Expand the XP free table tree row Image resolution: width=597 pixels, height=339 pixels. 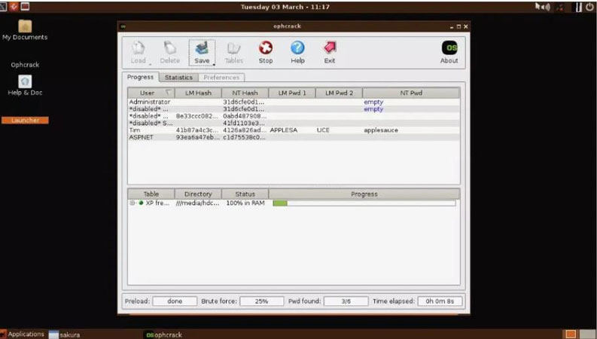(x=132, y=203)
